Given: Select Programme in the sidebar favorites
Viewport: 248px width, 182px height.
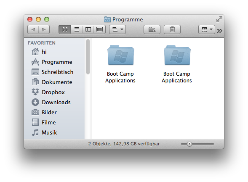Looking at the screenshot, I should point(54,62).
